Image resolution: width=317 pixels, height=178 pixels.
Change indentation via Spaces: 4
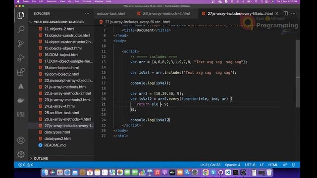[x=232, y=165]
